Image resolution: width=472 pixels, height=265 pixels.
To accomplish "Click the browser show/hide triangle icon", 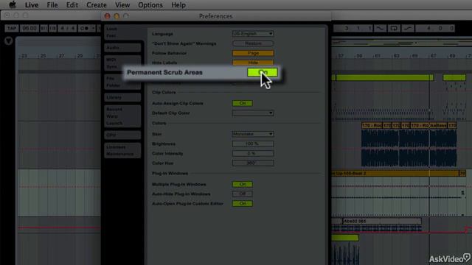I will pyautogui.click(x=8, y=41).
